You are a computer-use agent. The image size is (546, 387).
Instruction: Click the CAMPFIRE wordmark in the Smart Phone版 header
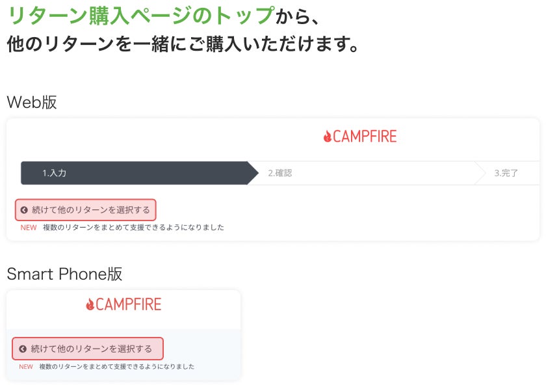point(128,304)
